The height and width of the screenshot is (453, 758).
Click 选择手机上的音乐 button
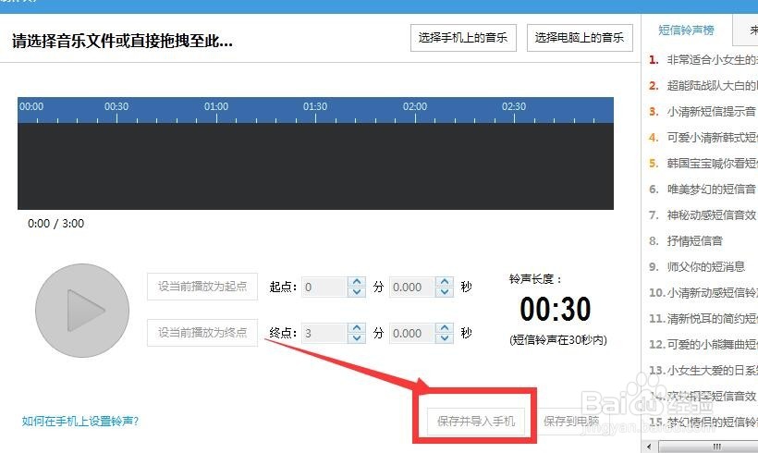pyautogui.click(x=463, y=38)
